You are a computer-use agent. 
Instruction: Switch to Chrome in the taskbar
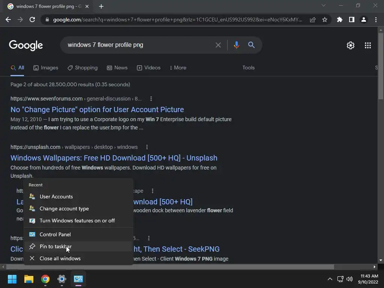click(x=45, y=279)
